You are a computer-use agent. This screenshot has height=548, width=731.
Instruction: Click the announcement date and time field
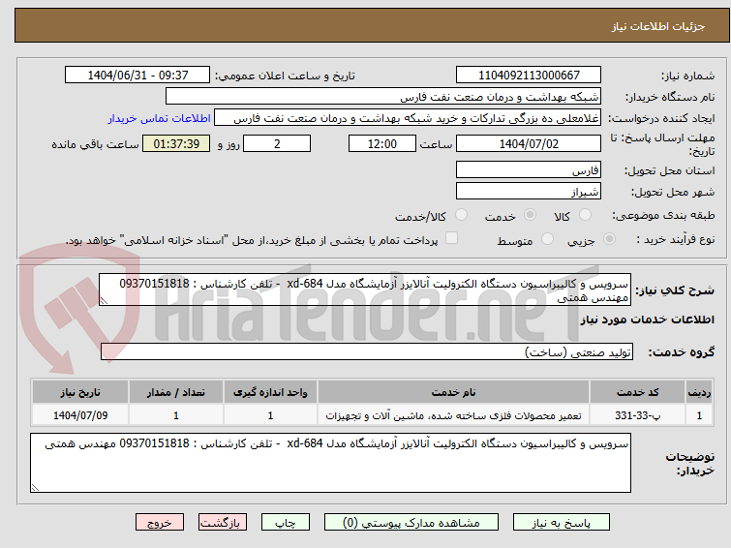tap(137, 76)
